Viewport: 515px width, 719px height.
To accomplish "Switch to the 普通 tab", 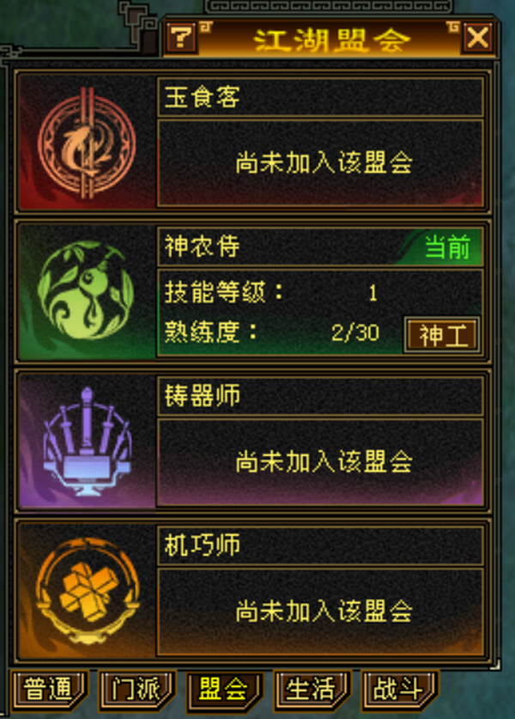I will tap(48, 690).
